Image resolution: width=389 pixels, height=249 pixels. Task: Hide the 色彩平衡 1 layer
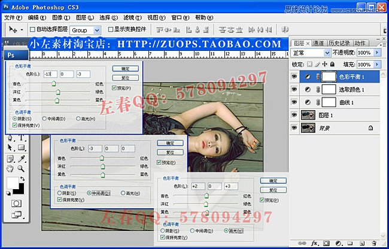pyautogui.click(x=294, y=77)
